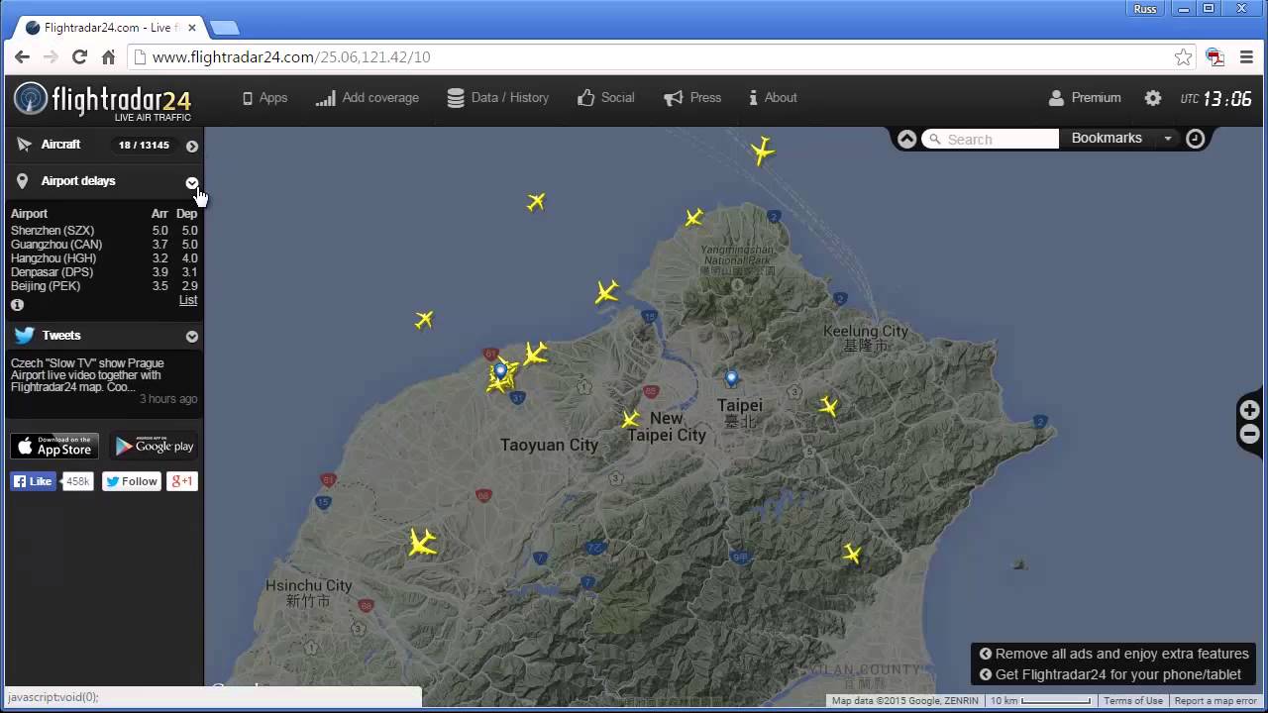The width and height of the screenshot is (1268, 713).
Task: Zoom in the map with plus button
Action: (1250, 410)
